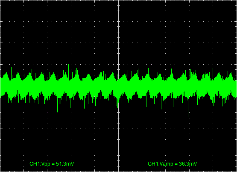The image size is (237, 172).
Task: Select the CH1 Vamp measurement readout
Action: coord(172,164)
